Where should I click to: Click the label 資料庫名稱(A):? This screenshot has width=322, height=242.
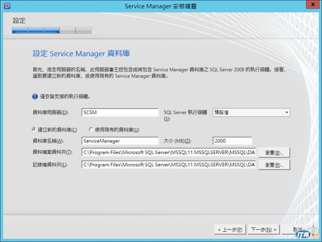click(x=48, y=141)
